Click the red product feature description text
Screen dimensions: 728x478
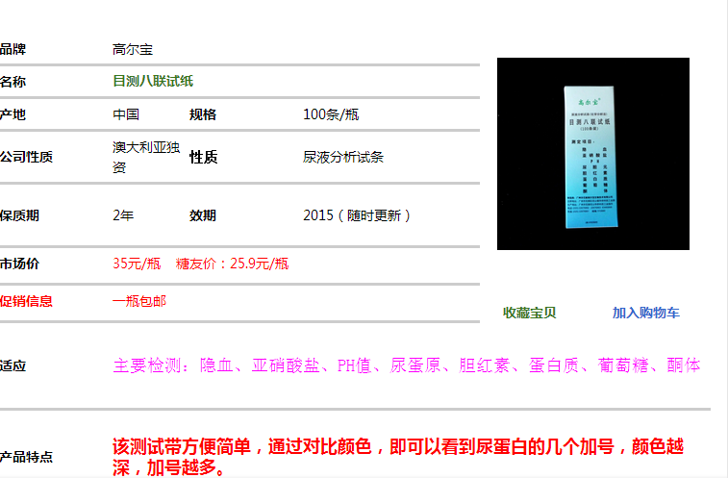pyautogui.click(x=398, y=457)
